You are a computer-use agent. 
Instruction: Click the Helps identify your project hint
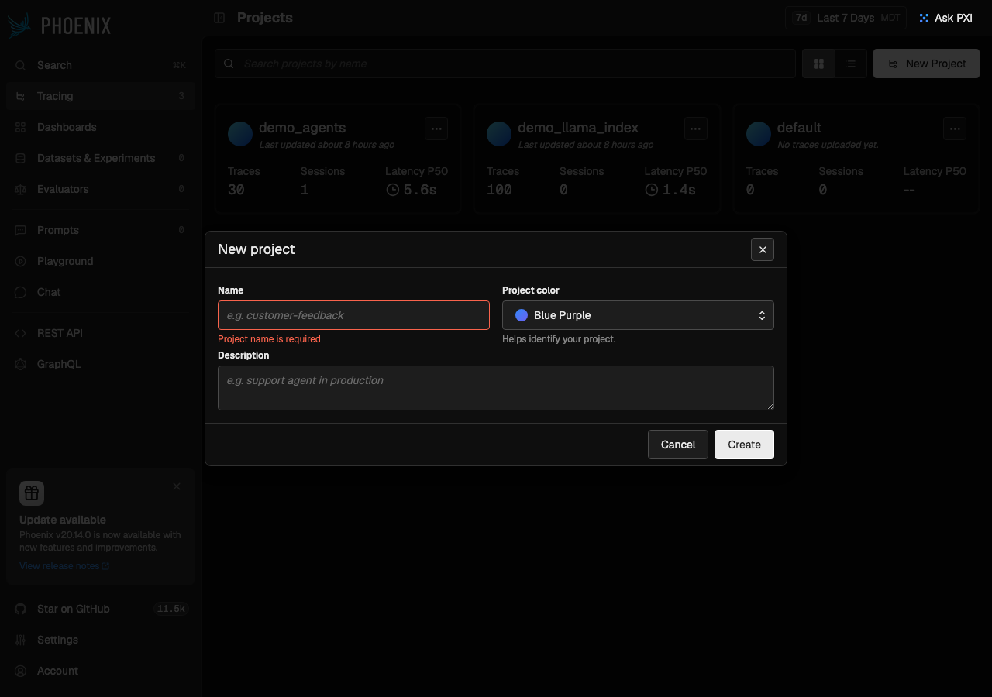[559, 339]
